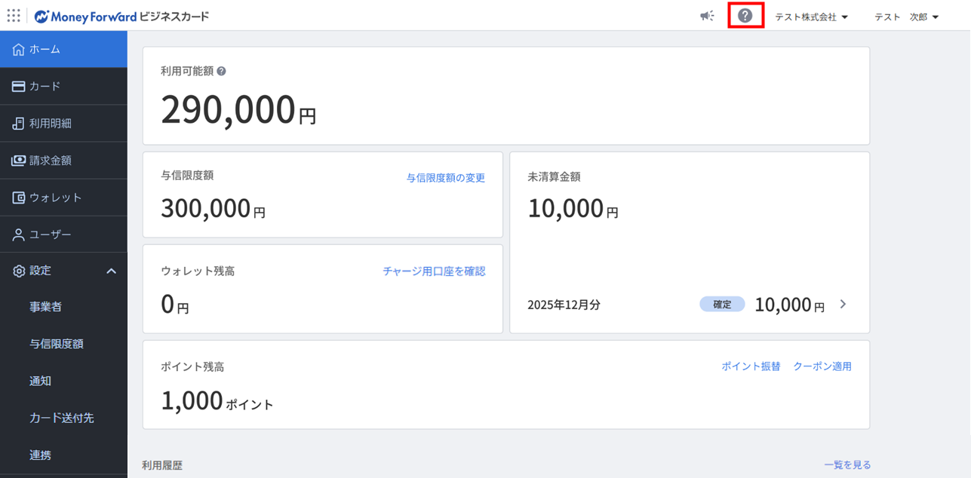Screen dimensions: 971x478
Task: Go to ホーム in the sidebar
Action: tap(63, 50)
